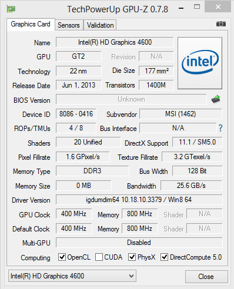Take screenshot using the camera icon

[x=221, y=24]
